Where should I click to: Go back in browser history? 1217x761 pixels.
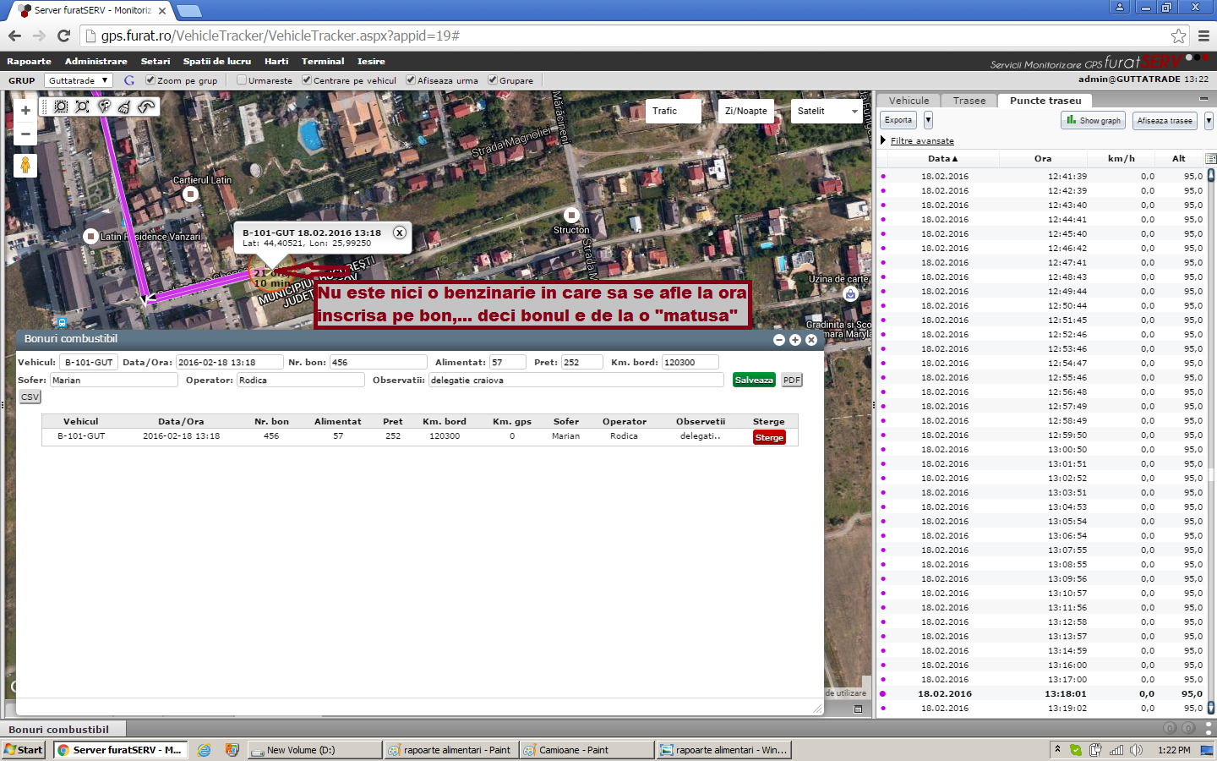[x=14, y=36]
